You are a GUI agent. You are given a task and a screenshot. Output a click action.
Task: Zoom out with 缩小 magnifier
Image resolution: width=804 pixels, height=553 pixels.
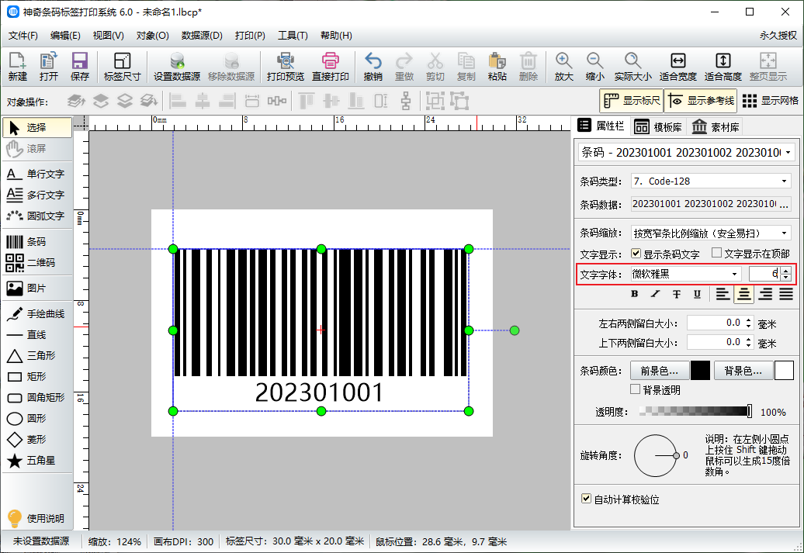(594, 67)
